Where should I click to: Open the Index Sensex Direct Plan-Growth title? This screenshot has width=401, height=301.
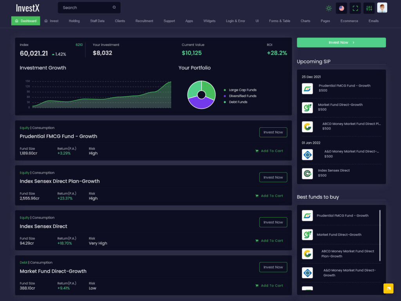[x=60, y=181]
